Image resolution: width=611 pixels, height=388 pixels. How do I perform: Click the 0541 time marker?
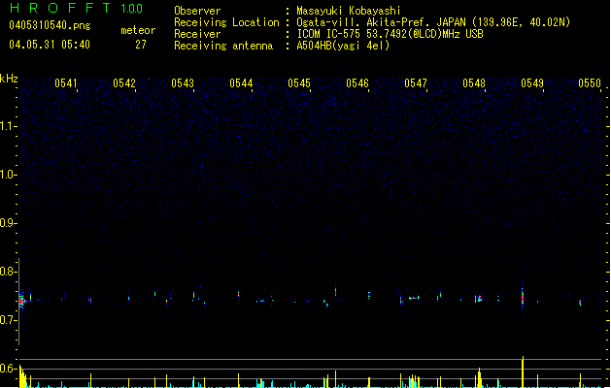pos(66,83)
